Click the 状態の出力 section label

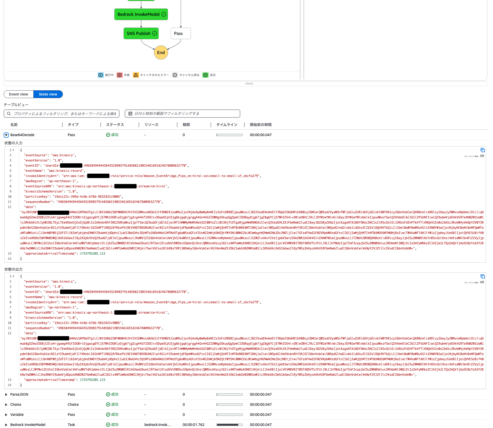[13, 269]
